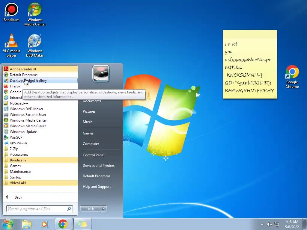Open Default Programs in right pane
The width and height of the screenshot is (307, 230).
pos(96,176)
